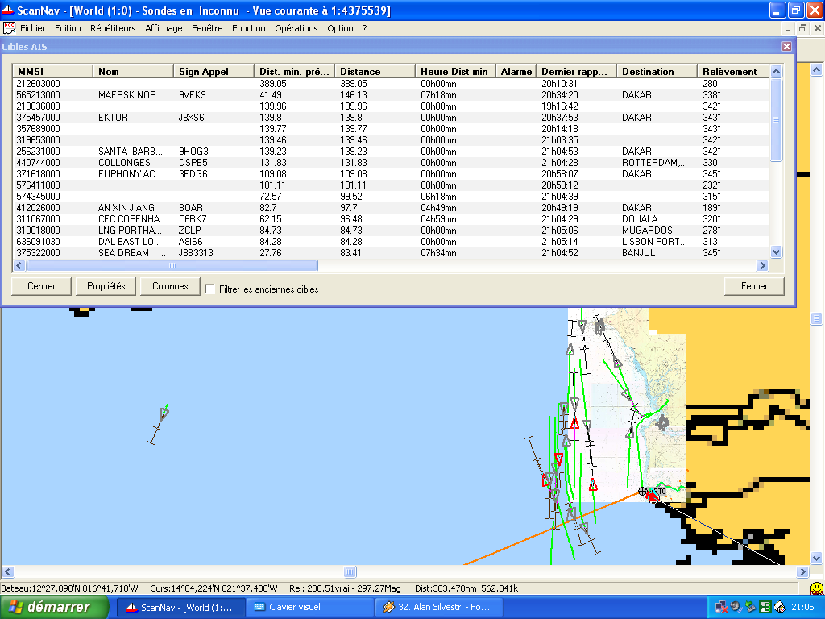This screenshot has height=619, width=825.
Task: Click the AIS list scroll-right arrow
Action: [x=762, y=266]
